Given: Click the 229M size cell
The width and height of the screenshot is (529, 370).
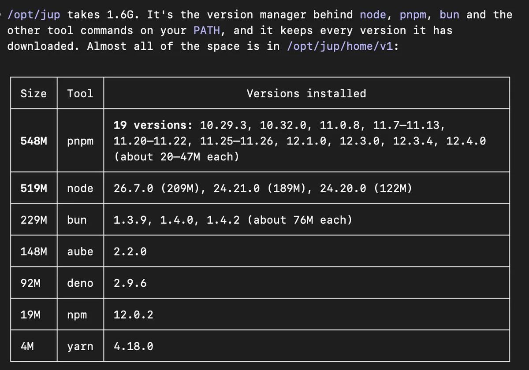Looking at the screenshot, I should pyautogui.click(x=34, y=220).
